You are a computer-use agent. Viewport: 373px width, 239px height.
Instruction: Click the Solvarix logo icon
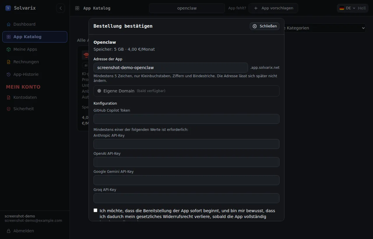coord(8,8)
